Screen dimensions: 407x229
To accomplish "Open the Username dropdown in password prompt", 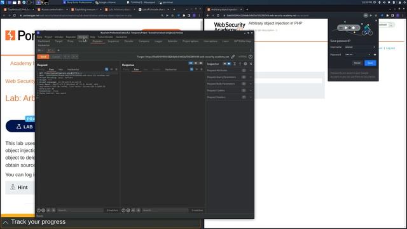I will pos(374,47).
